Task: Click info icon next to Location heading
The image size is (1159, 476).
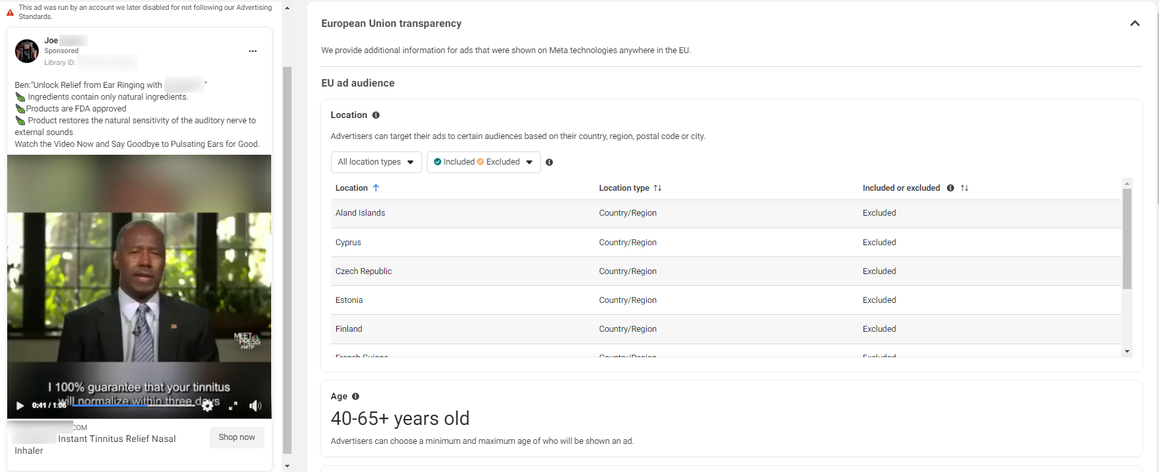Action: 376,115
